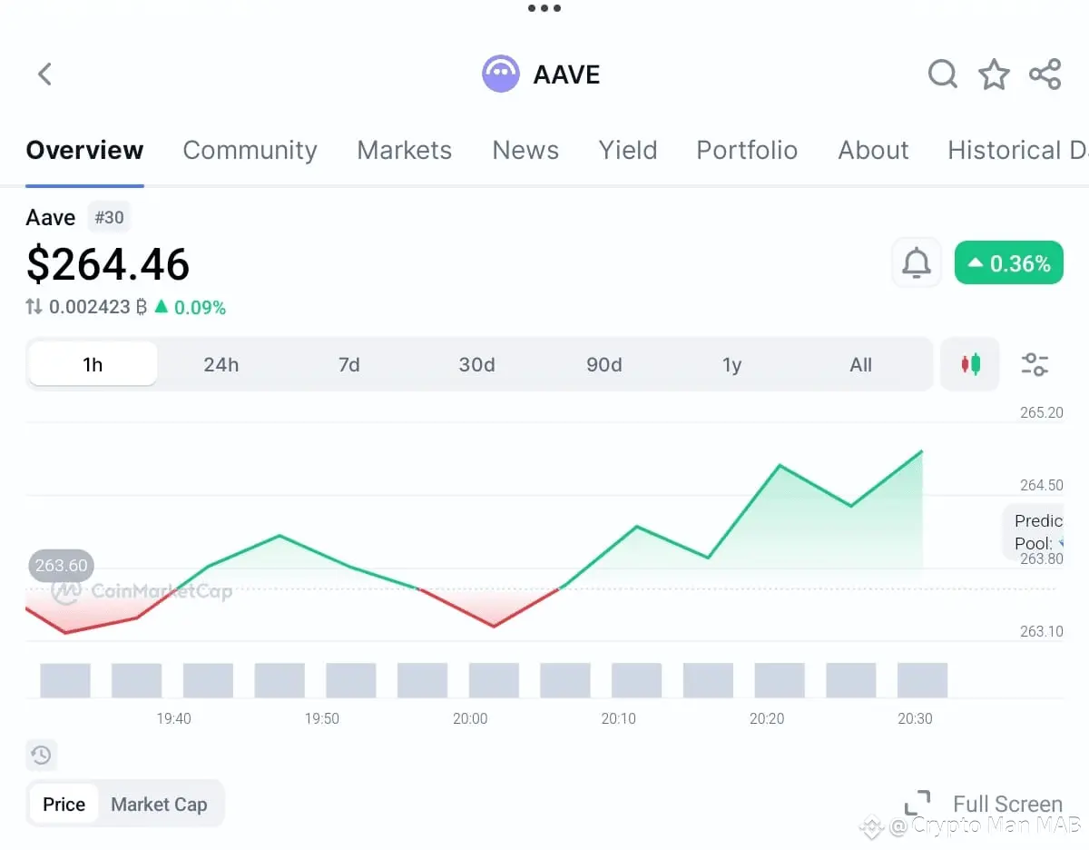Viewport: 1089px width, 850px height.
Task: Tap the share icon
Action: (1045, 74)
